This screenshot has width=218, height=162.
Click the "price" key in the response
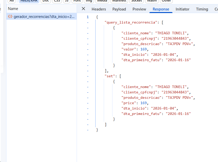129,103
